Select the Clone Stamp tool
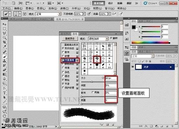The image size is (179, 129). click(5, 61)
